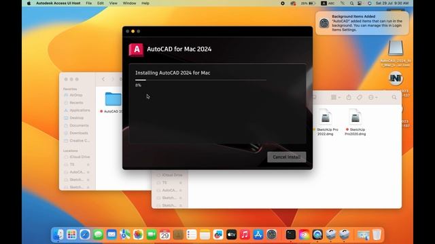Open System Settings from the Dock
The image size is (435, 244).
coord(272,235)
